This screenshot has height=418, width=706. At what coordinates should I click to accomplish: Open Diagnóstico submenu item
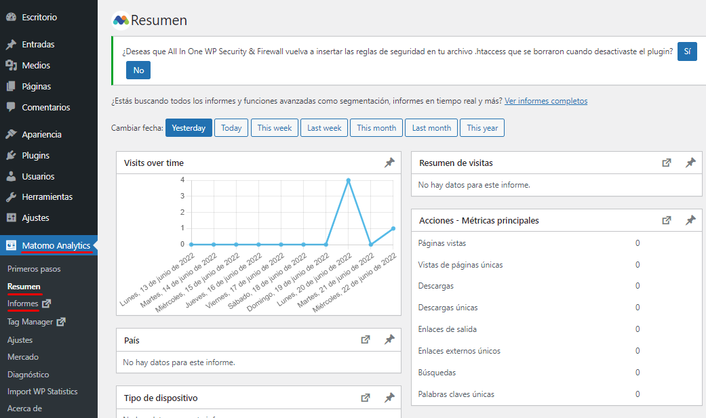[x=28, y=375]
